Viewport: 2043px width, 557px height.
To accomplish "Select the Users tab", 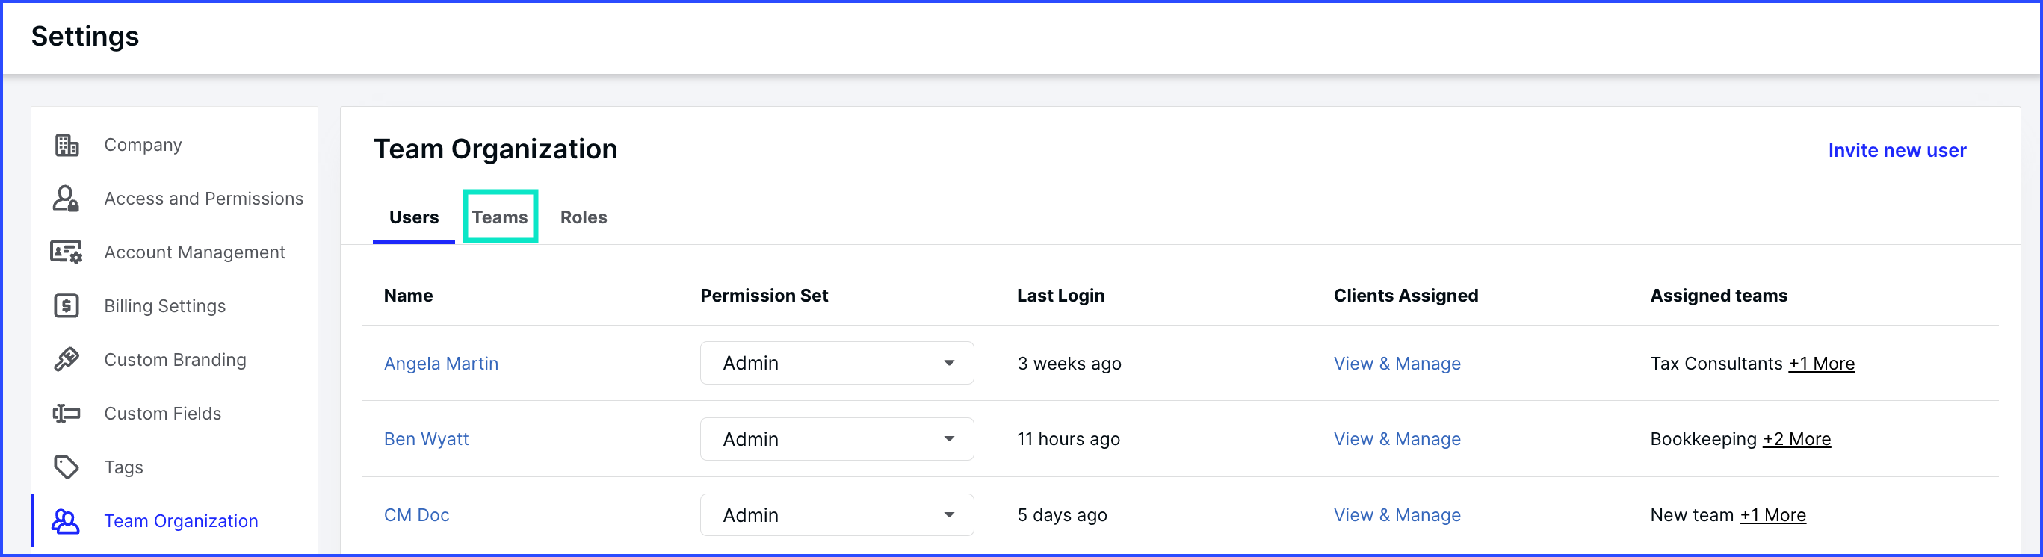I will pyautogui.click(x=414, y=217).
